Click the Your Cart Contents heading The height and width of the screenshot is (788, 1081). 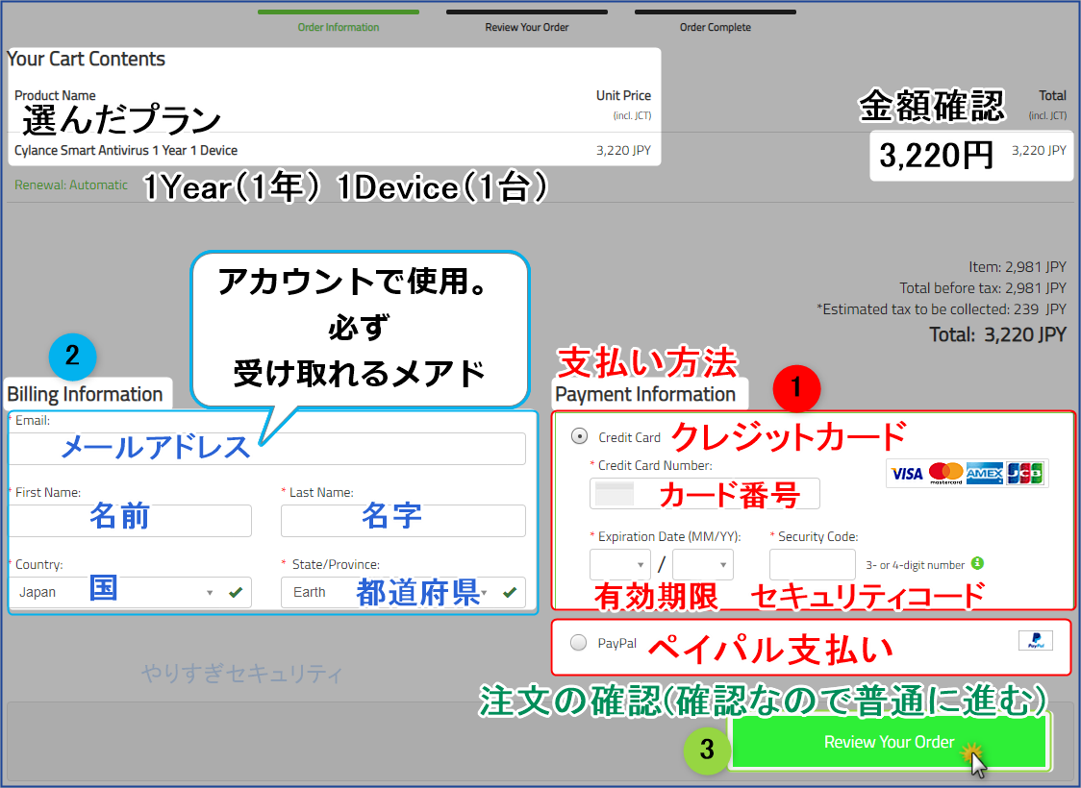(87, 59)
